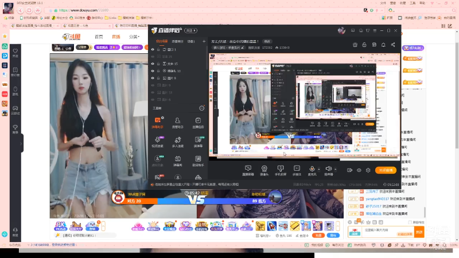Expand the microphone options arrow
Viewport: 459px width, 258px height.
point(319,169)
